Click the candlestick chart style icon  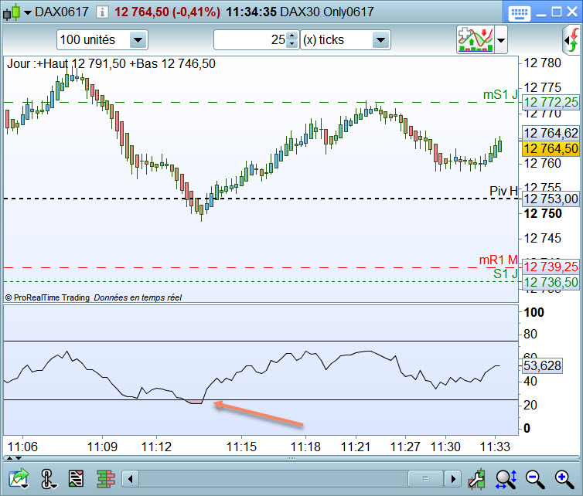(12, 12)
